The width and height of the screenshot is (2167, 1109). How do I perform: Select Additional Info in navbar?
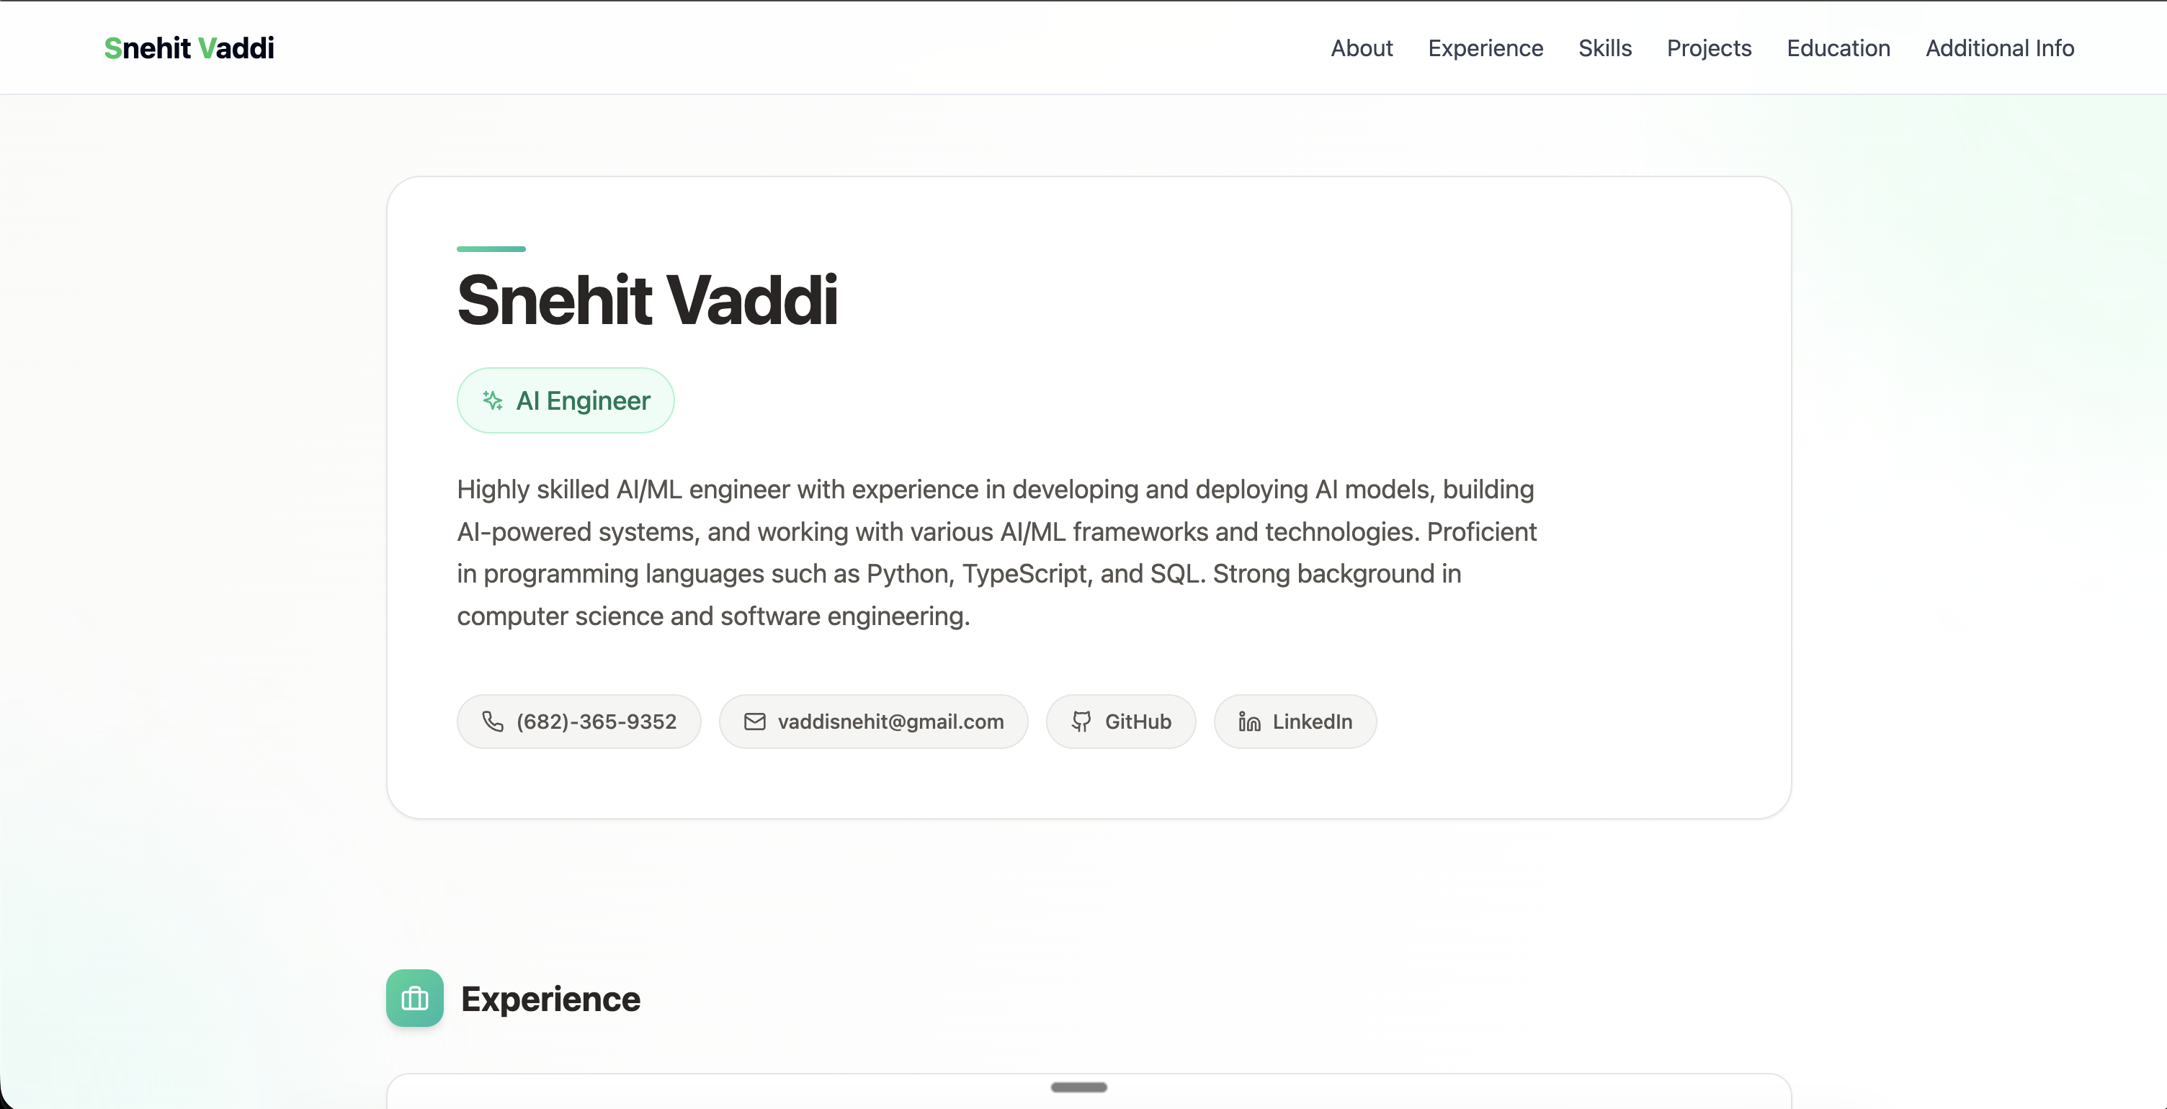click(x=2000, y=48)
